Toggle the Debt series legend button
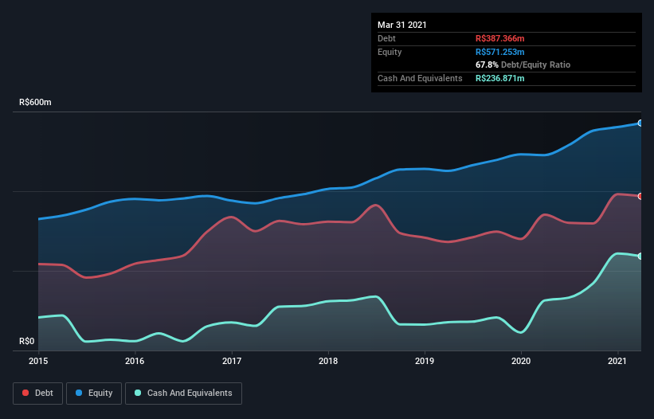654x419 pixels. point(38,394)
